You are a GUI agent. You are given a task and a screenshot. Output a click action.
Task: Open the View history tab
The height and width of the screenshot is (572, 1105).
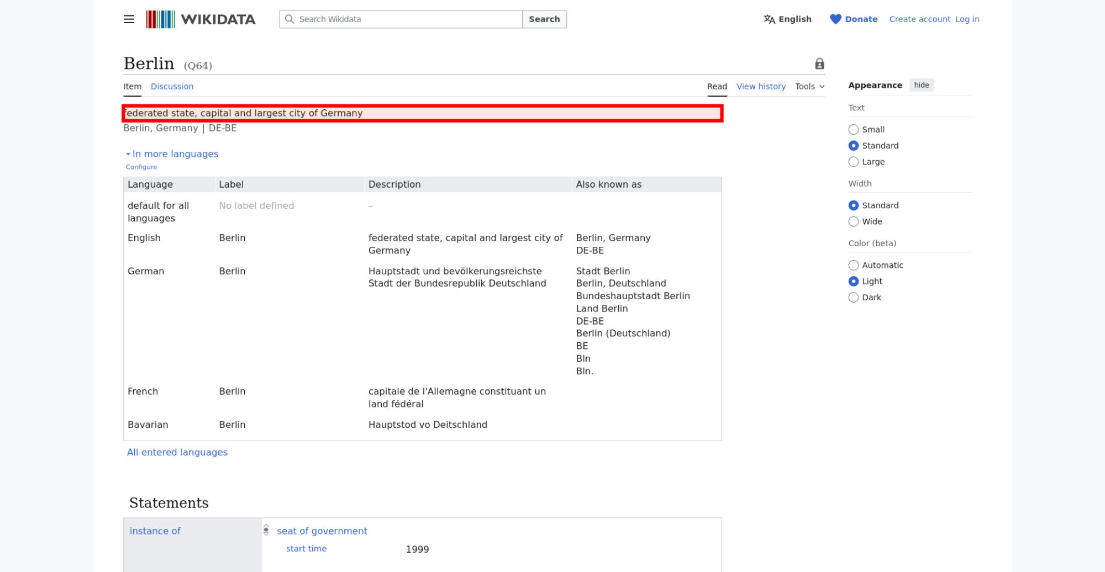tap(761, 87)
